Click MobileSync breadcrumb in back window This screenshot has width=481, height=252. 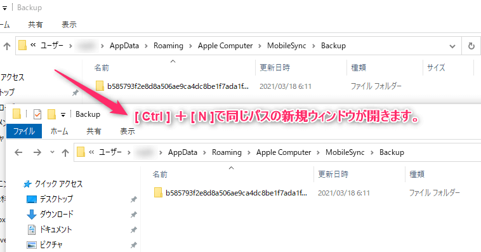click(x=287, y=46)
